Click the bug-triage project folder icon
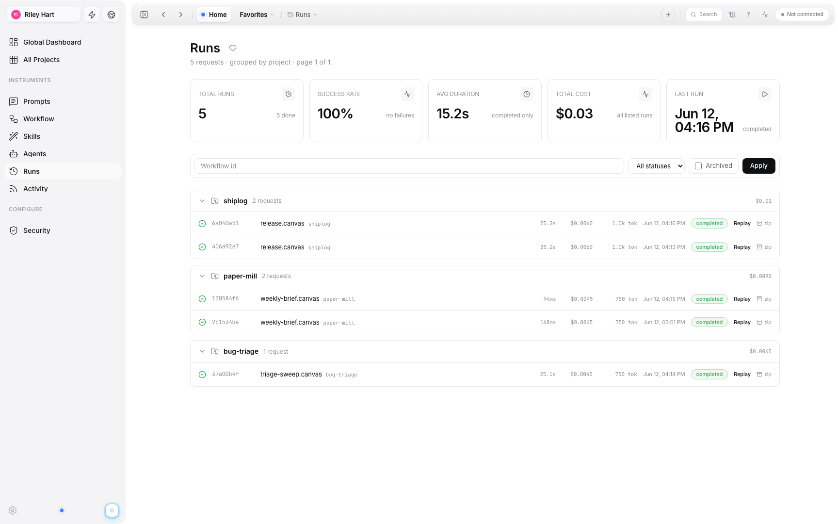 pos(215,351)
